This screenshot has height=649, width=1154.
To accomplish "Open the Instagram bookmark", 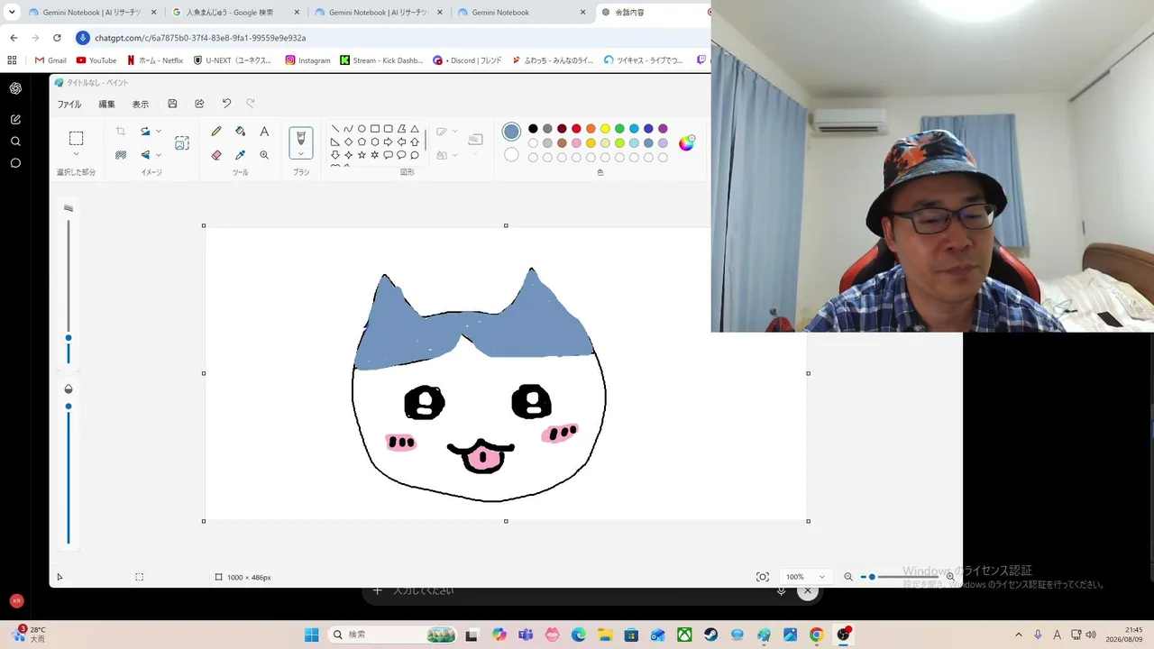I will 307,60.
